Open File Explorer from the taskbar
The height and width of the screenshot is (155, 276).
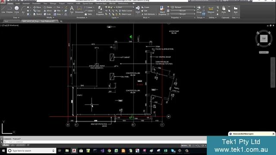point(67,151)
